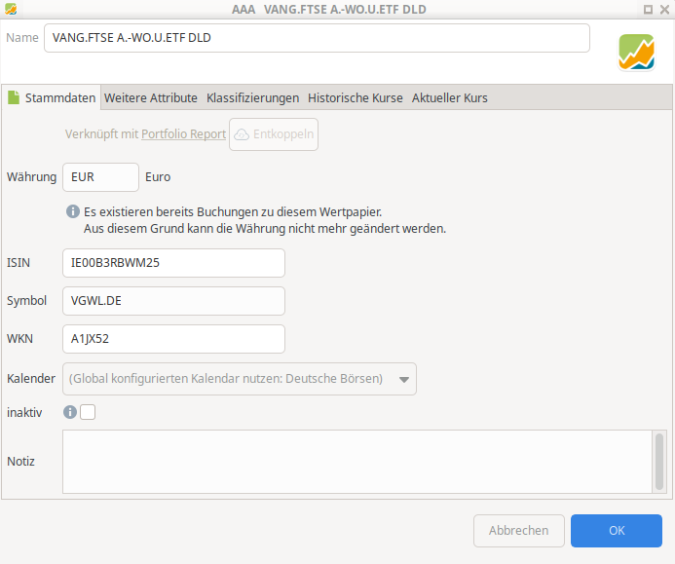Open the Aktueller Kurs tab
Screen dimensions: 675x564
pos(449,97)
